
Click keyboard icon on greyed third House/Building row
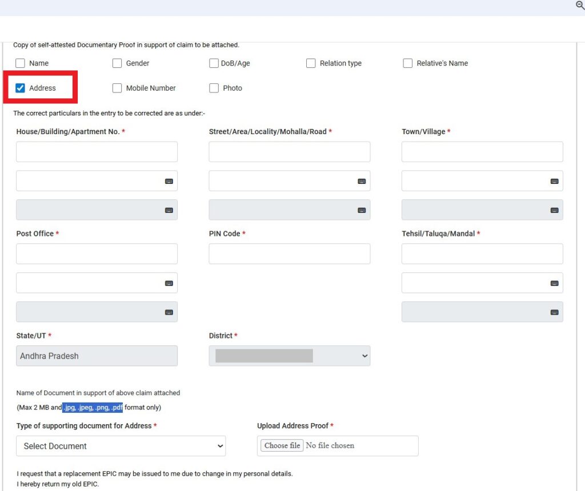(169, 210)
